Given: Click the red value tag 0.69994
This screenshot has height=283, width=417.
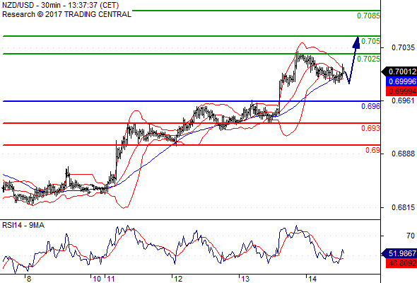Looking at the screenshot, I should coord(401,91).
